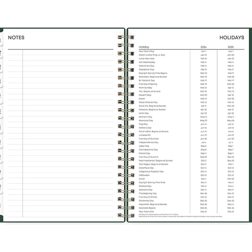252x252 pixels.
Task: Select Martin Luther King, Jr. Day entry
Action: (x=152, y=55)
